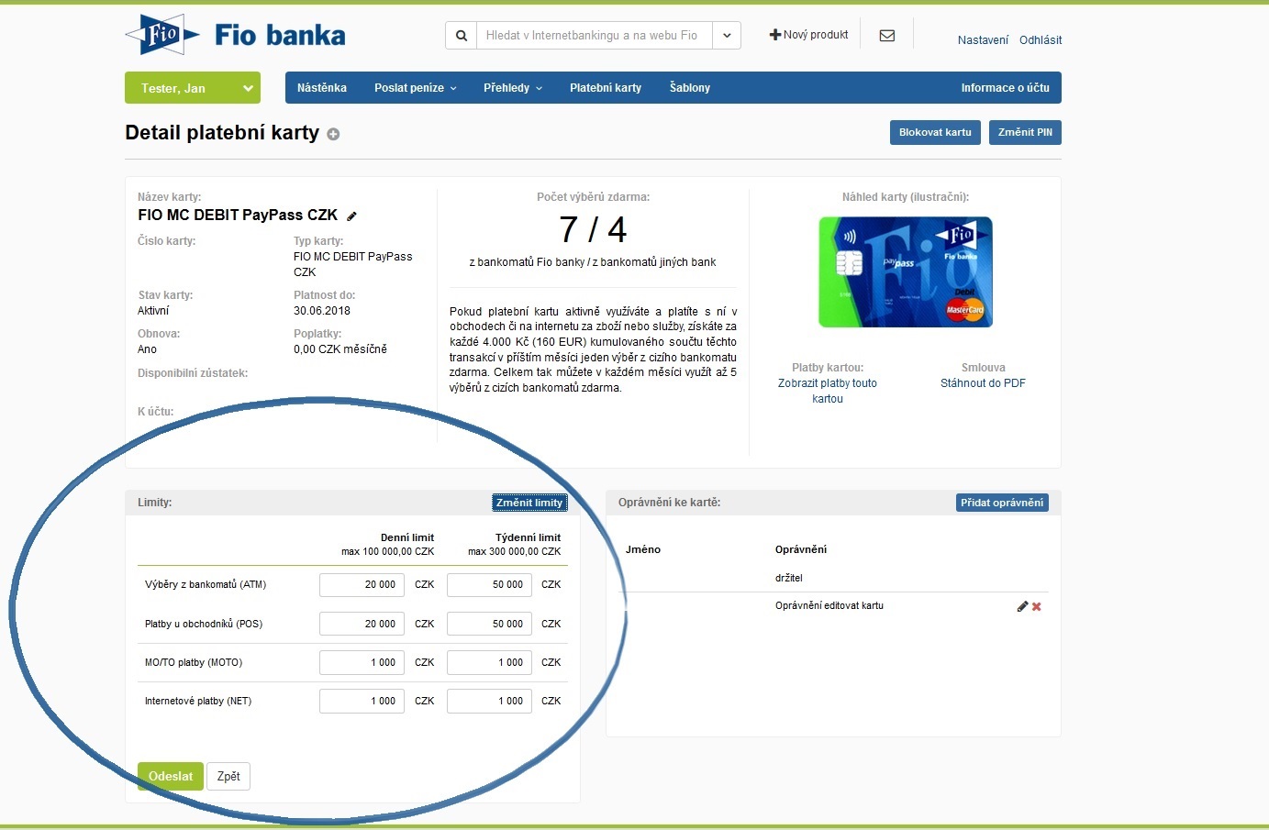Click the Internetové platby (NET) label
The height and width of the screenshot is (830, 1269).
point(198,701)
